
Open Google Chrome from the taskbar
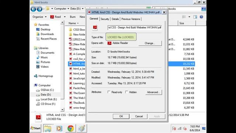pos(70,128)
